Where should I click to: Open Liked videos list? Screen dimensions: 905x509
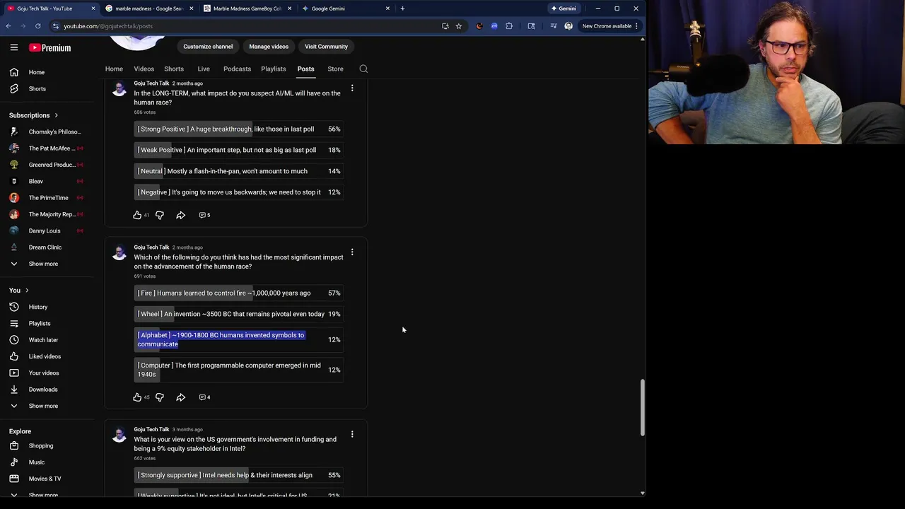point(45,356)
